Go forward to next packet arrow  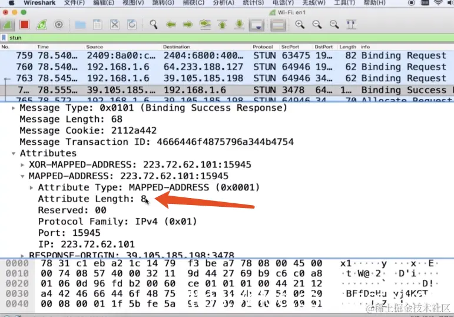(188, 25)
